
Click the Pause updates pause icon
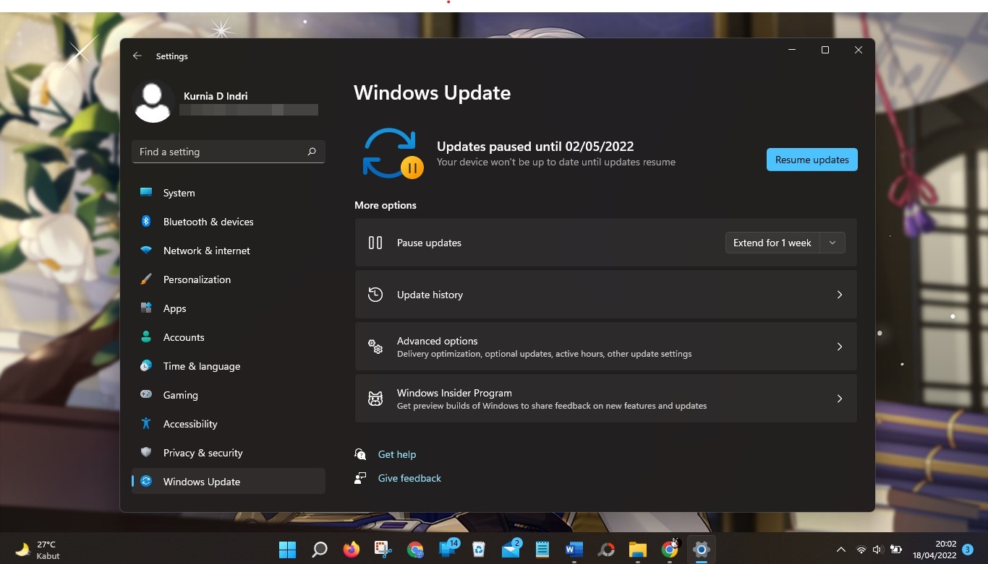pyautogui.click(x=375, y=243)
